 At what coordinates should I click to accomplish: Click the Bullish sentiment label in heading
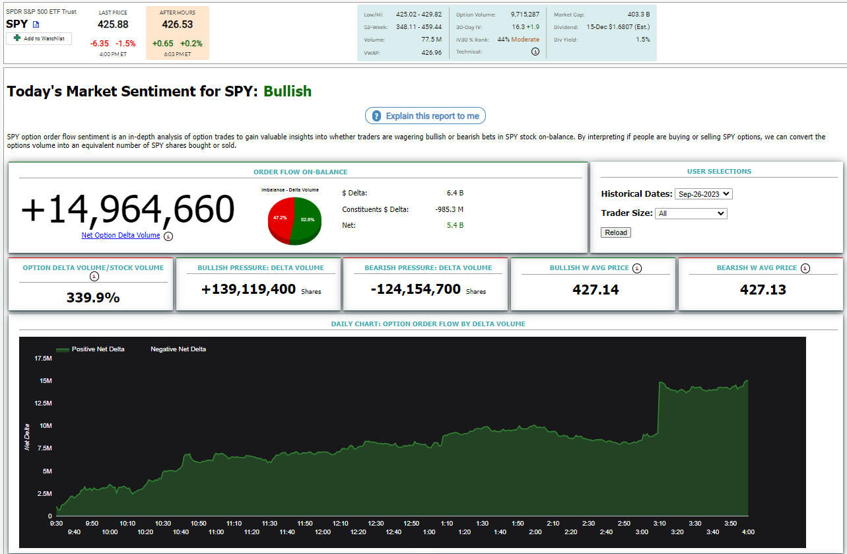(x=288, y=91)
